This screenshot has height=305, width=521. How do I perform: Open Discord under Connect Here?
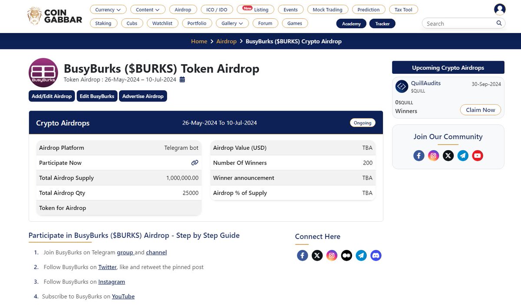[376, 256]
